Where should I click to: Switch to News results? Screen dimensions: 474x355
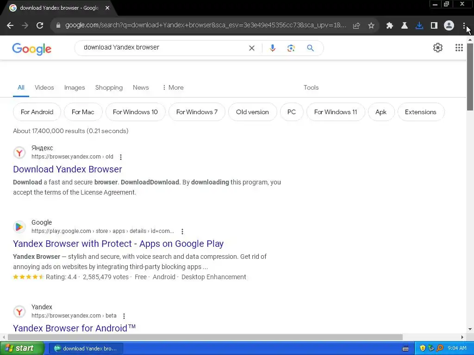[x=141, y=87]
